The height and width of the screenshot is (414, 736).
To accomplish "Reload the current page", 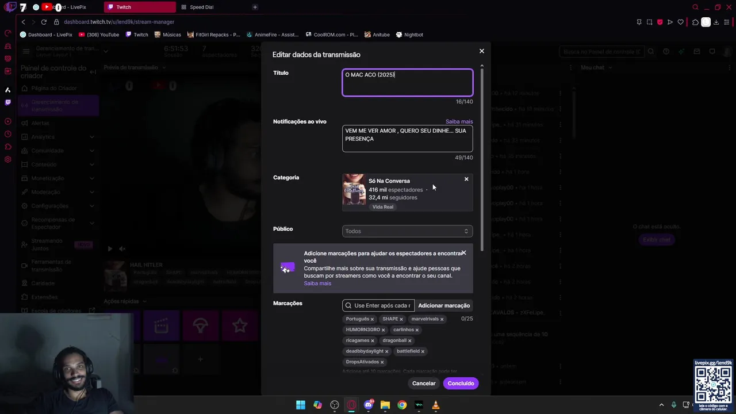I will [x=44, y=22].
